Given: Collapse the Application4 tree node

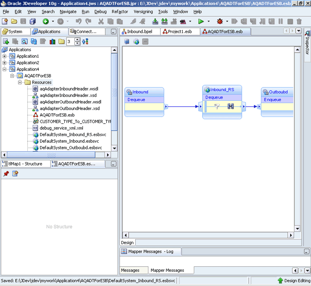Looking at the screenshot, I should pyautogui.click(x=5, y=69).
